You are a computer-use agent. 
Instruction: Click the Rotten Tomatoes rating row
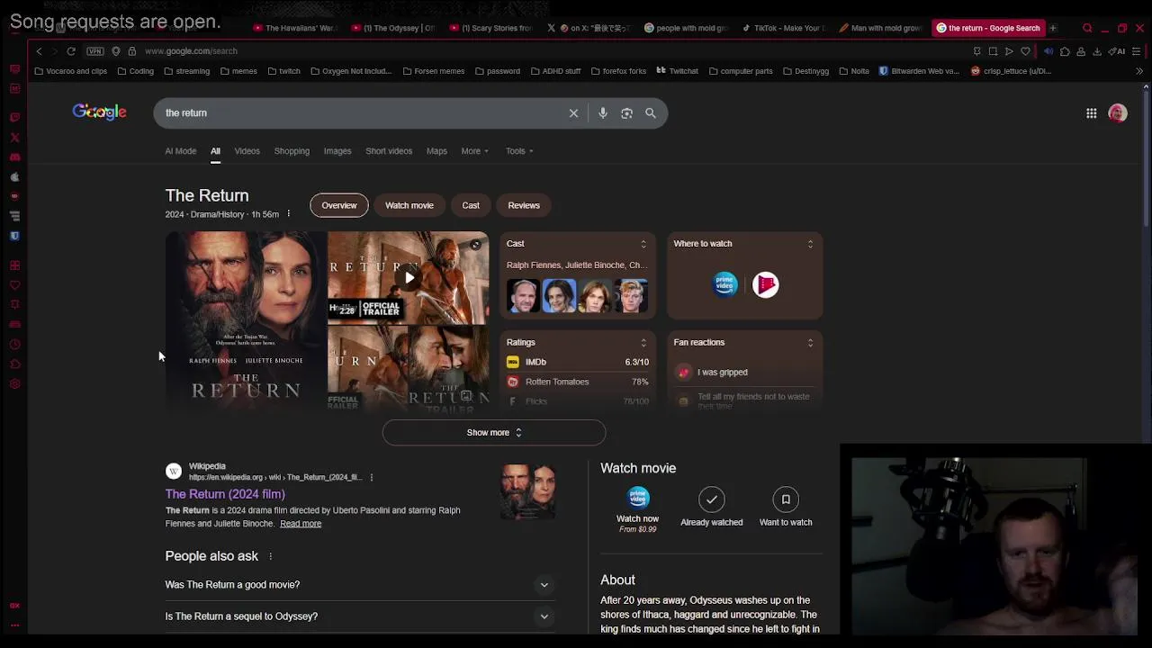tap(578, 382)
